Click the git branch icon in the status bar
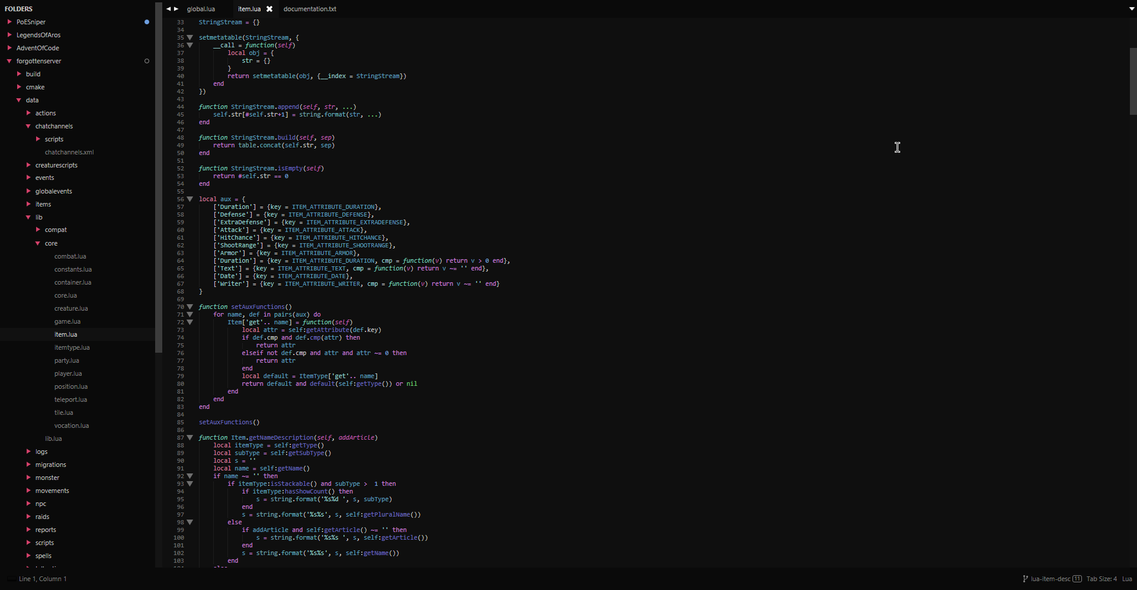The height and width of the screenshot is (590, 1137). click(x=1026, y=579)
